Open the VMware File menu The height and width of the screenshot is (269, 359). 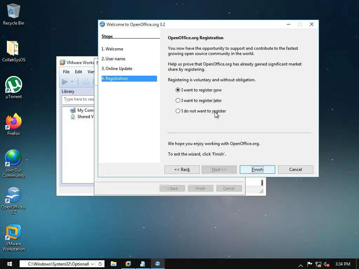[66, 71]
